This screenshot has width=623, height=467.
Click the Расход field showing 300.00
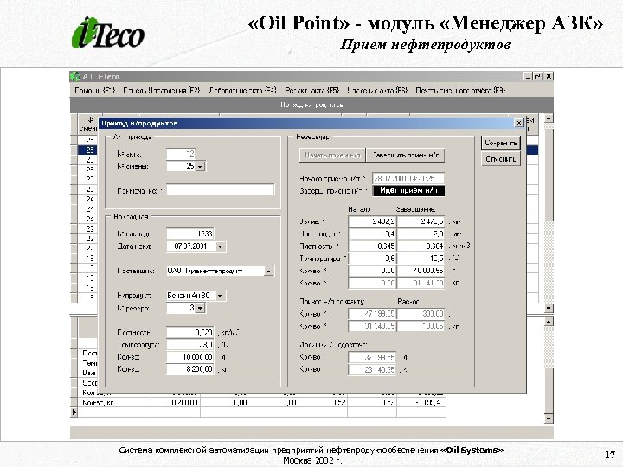point(421,314)
